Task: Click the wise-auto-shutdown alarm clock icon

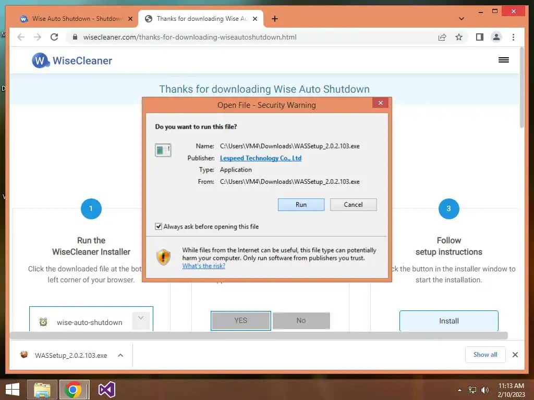Action: point(43,322)
